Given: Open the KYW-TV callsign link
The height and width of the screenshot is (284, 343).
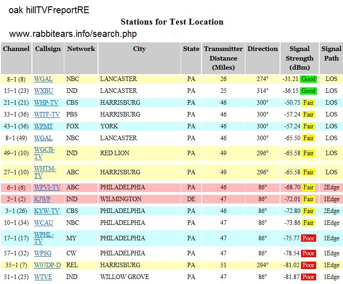Looking at the screenshot, I should (47, 211).
